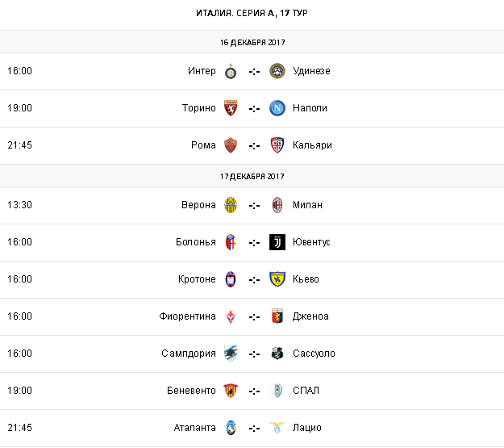Viewport: 504px width, 448px height.
Task: Open the Фиорентина team link
Action: (187, 316)
